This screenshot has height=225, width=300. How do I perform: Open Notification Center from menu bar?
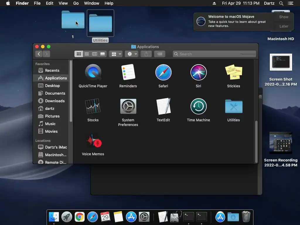click(x=291, y=3)
